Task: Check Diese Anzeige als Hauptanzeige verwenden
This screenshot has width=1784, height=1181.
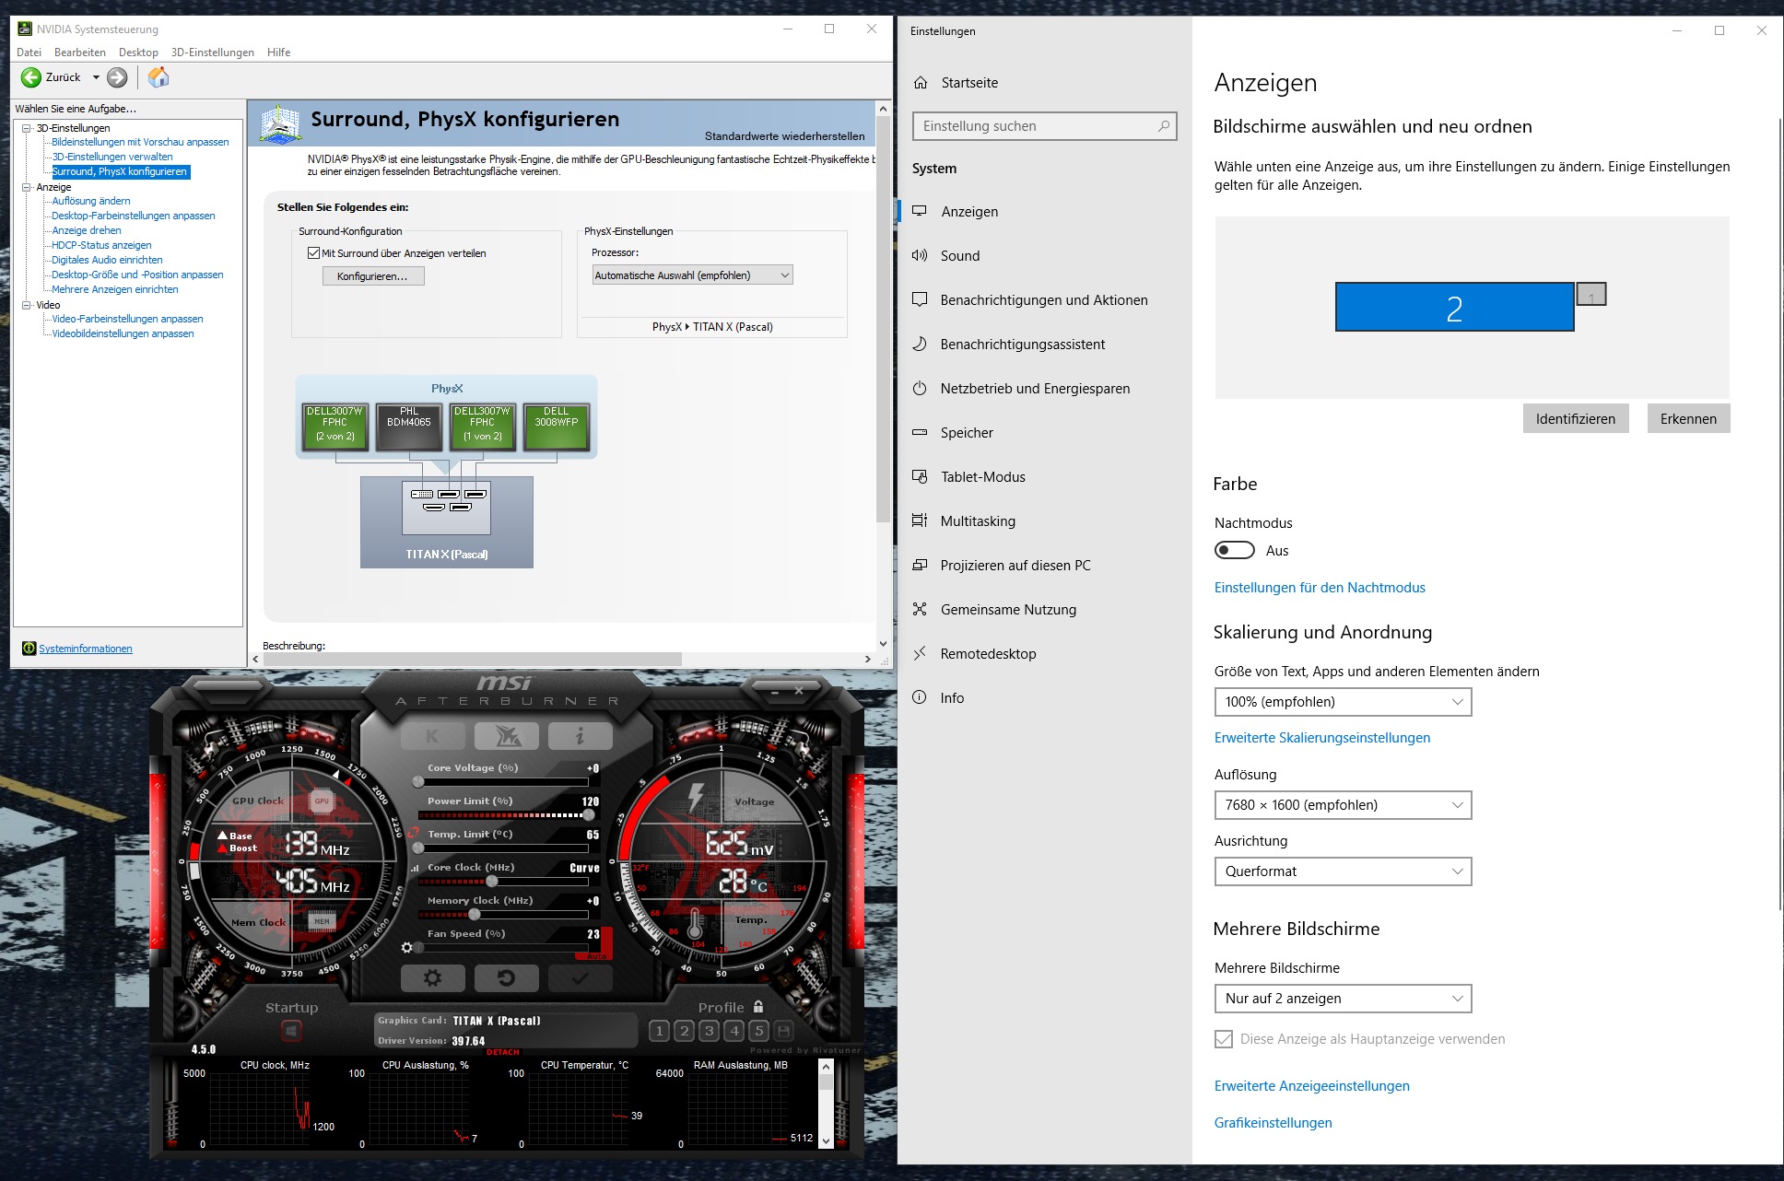Action: (1223, 1038)
